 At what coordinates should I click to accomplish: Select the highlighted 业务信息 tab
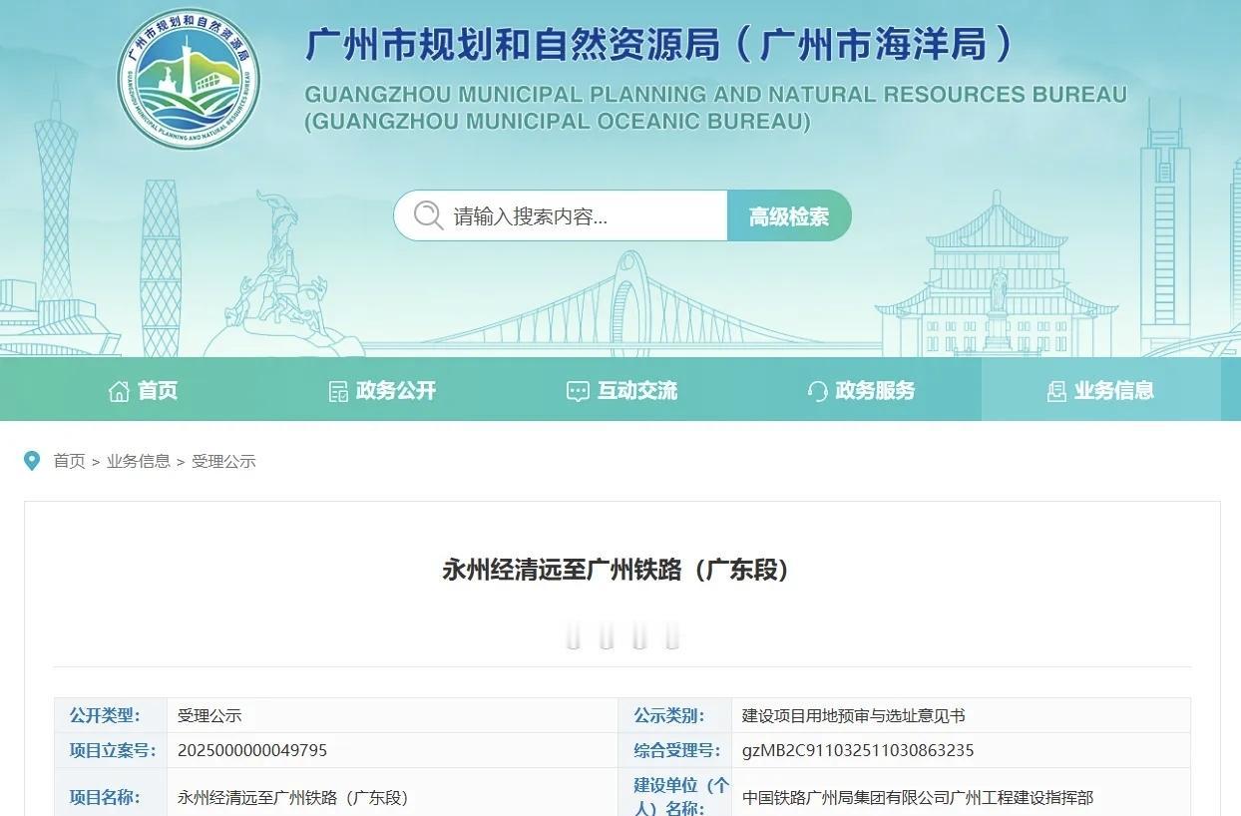1111,390
